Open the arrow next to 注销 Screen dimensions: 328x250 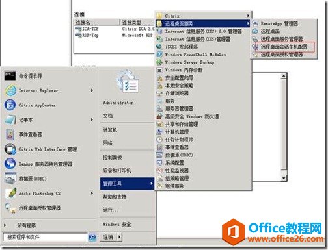[x=120, y=237]
